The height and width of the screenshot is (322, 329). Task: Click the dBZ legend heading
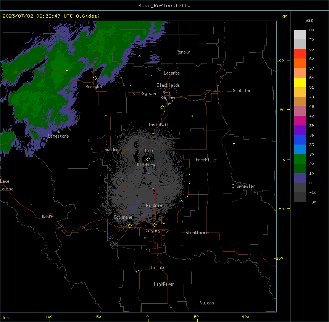[x=309, y=20]
